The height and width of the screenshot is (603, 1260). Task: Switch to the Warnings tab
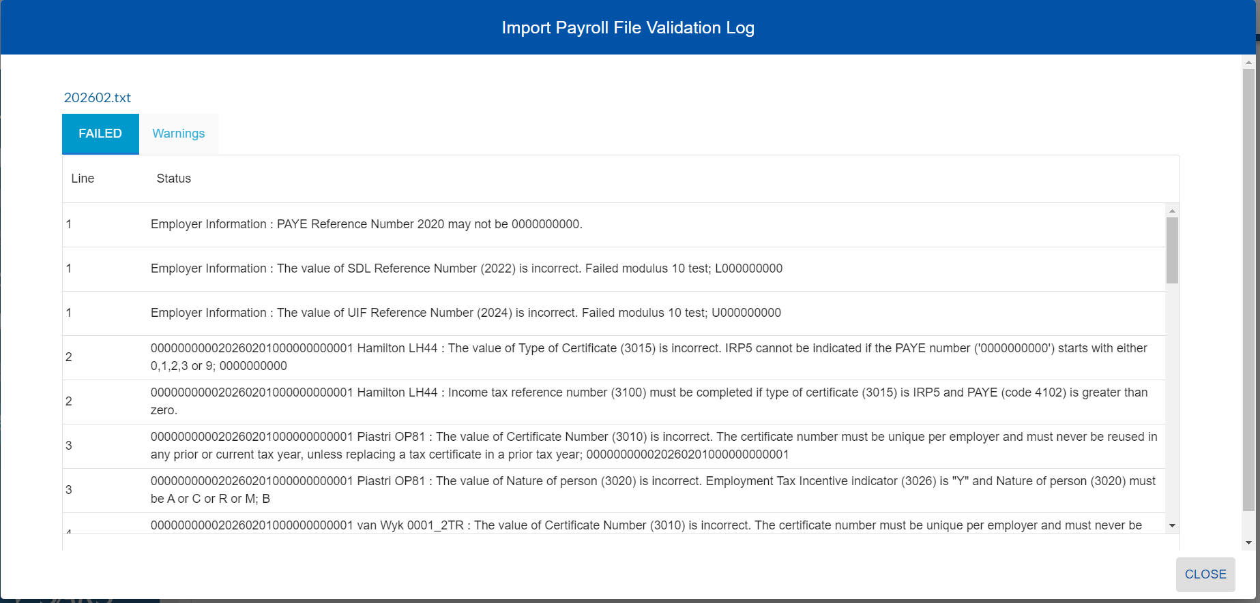[178, 134]
